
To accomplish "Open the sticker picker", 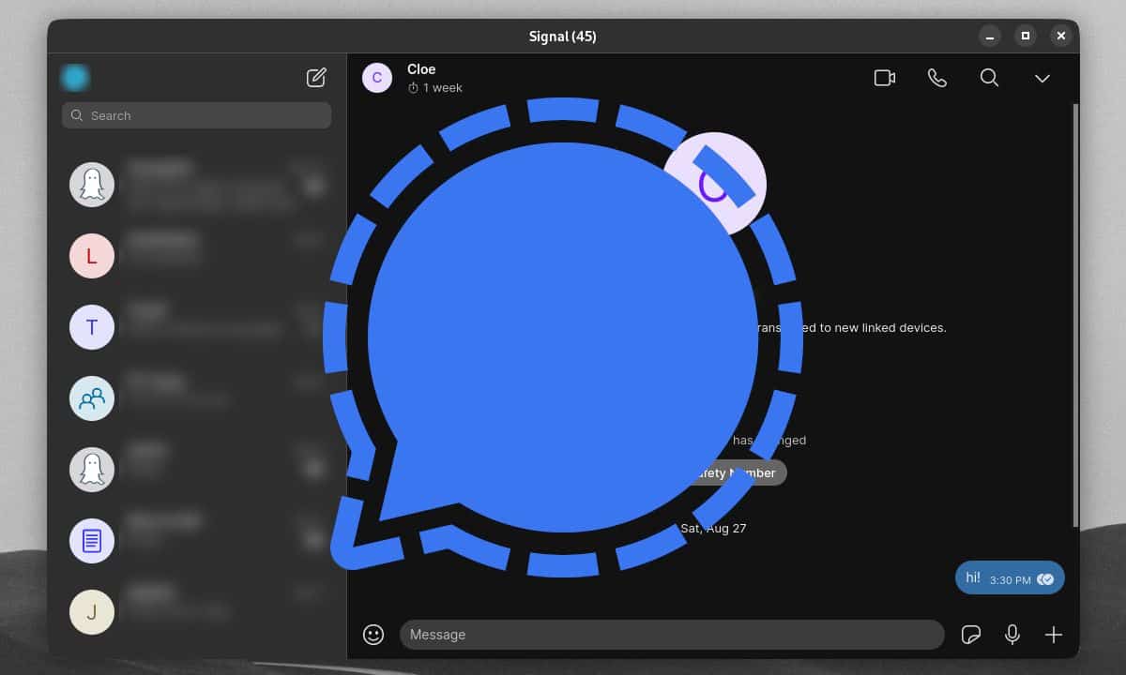I will 971,635.
